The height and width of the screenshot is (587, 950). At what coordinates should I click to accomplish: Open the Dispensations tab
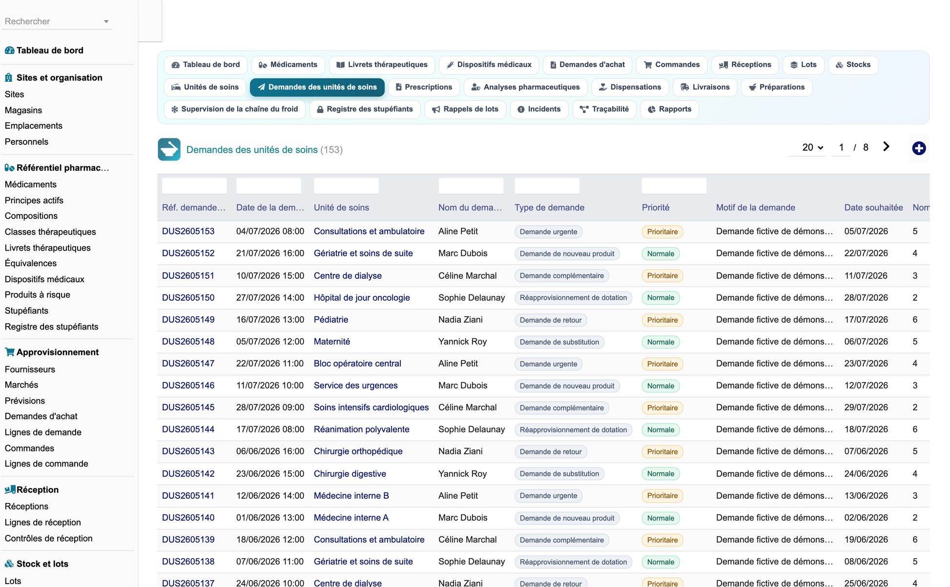[x=630, y=87]
